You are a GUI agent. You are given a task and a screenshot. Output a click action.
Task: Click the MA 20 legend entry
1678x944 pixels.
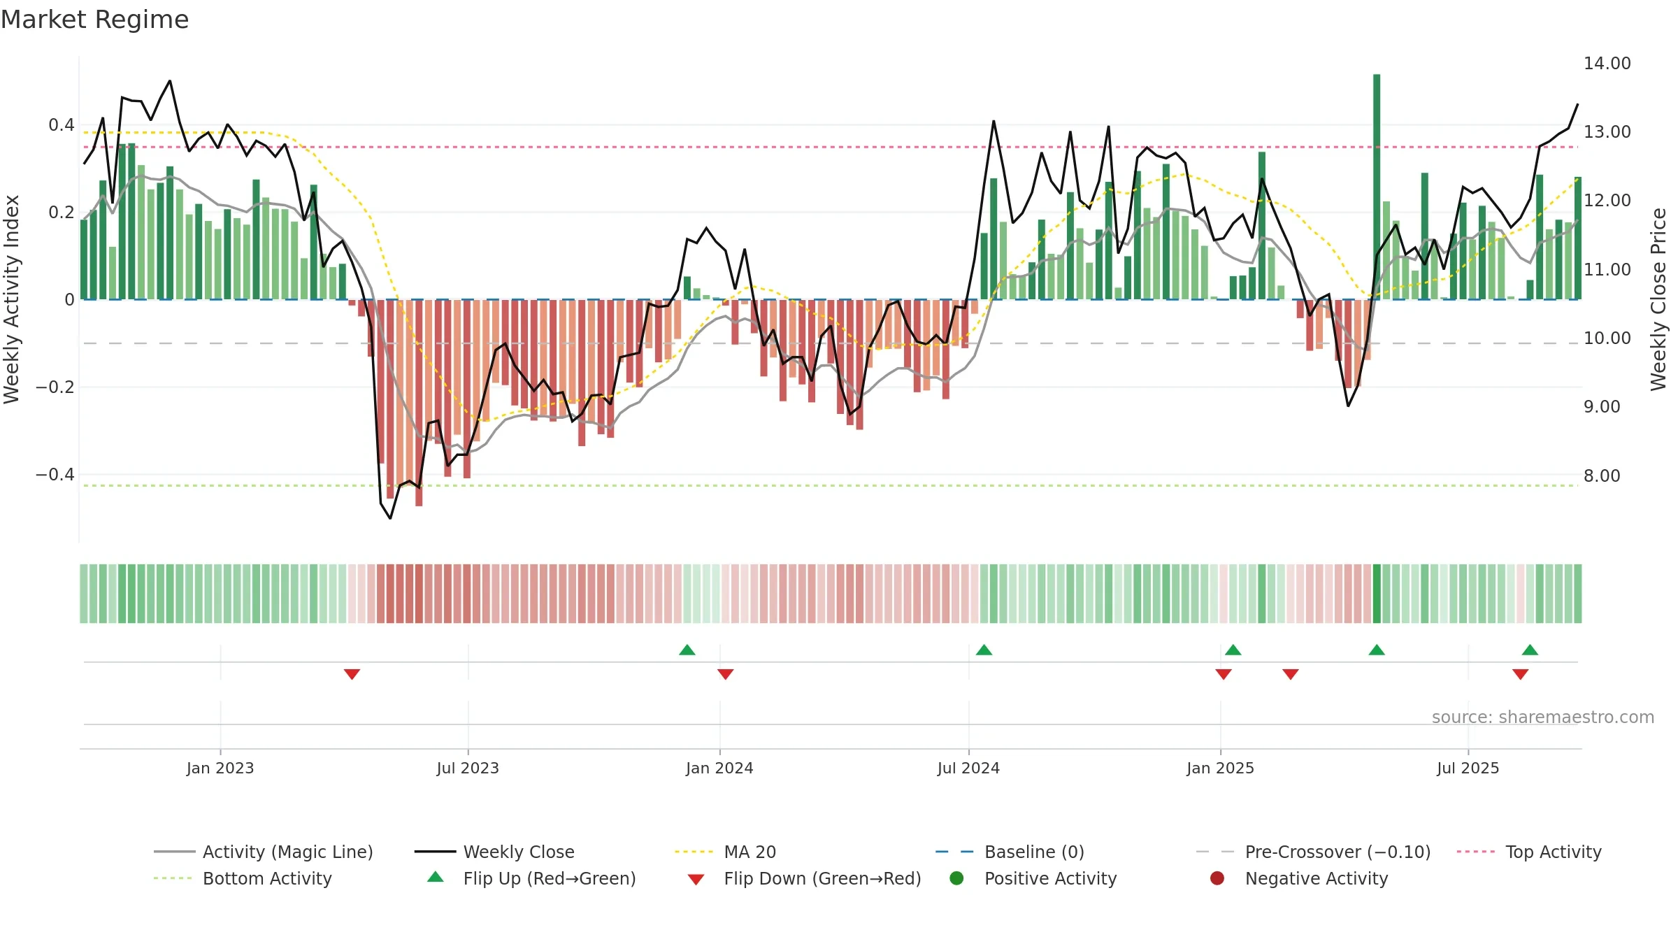(x=726, y=852)
